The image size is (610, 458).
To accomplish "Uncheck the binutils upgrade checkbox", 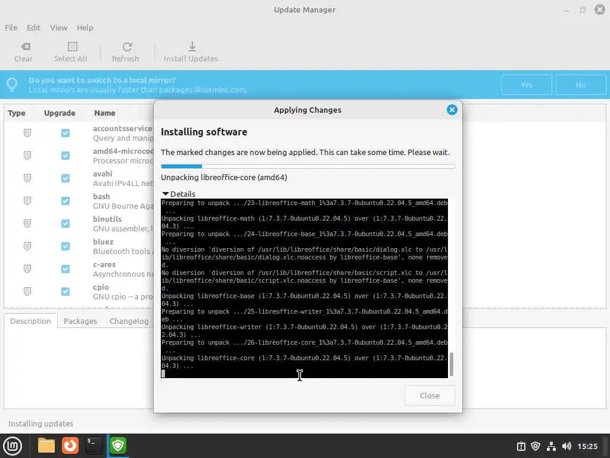I will [66, 223].
